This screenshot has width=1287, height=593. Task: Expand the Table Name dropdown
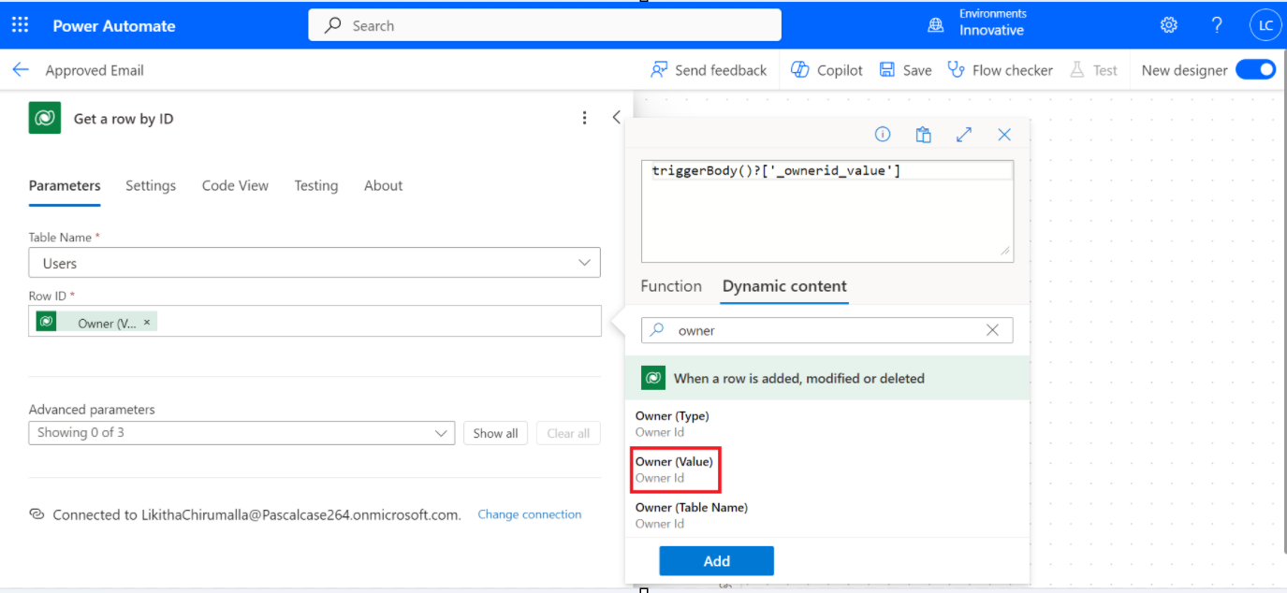(x=584, y=263)
